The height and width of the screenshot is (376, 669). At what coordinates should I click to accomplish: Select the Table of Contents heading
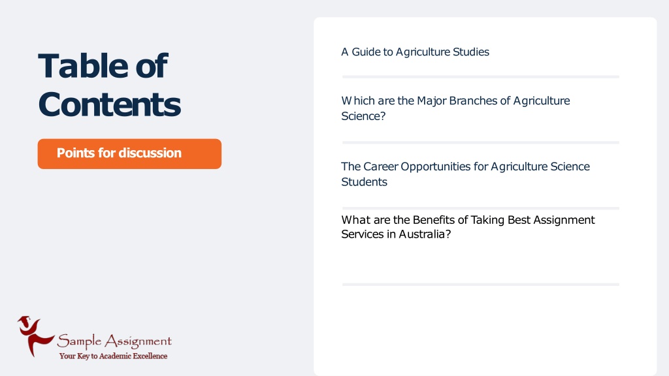109,85
